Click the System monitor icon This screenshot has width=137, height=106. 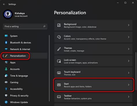click(x=6, y=36)
